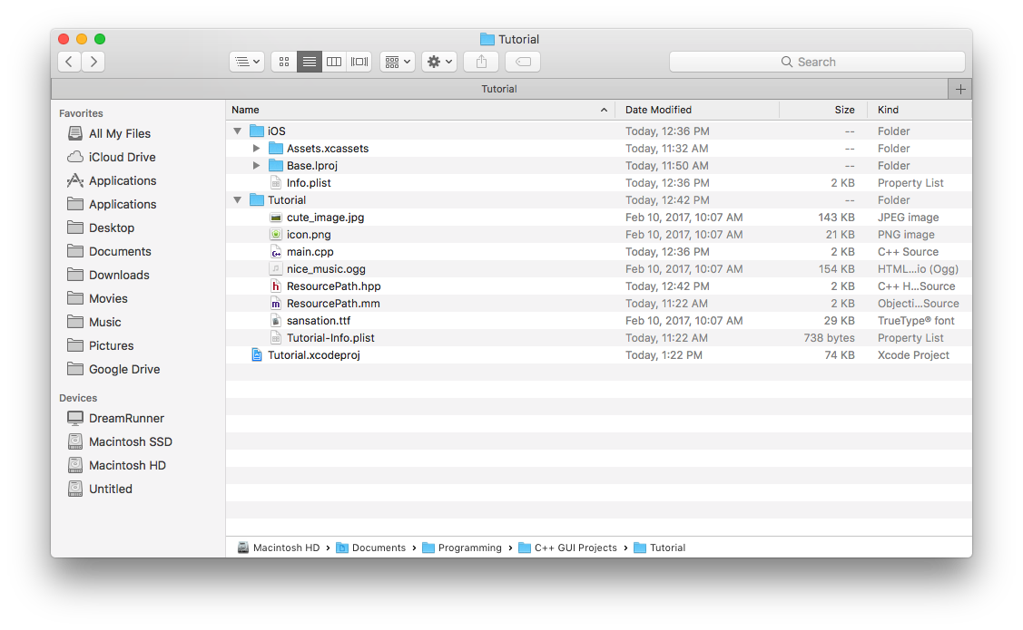Switch to icon view in the toolbar
This screenshot has width=1023, height=630.
click(x=283, y=61)
